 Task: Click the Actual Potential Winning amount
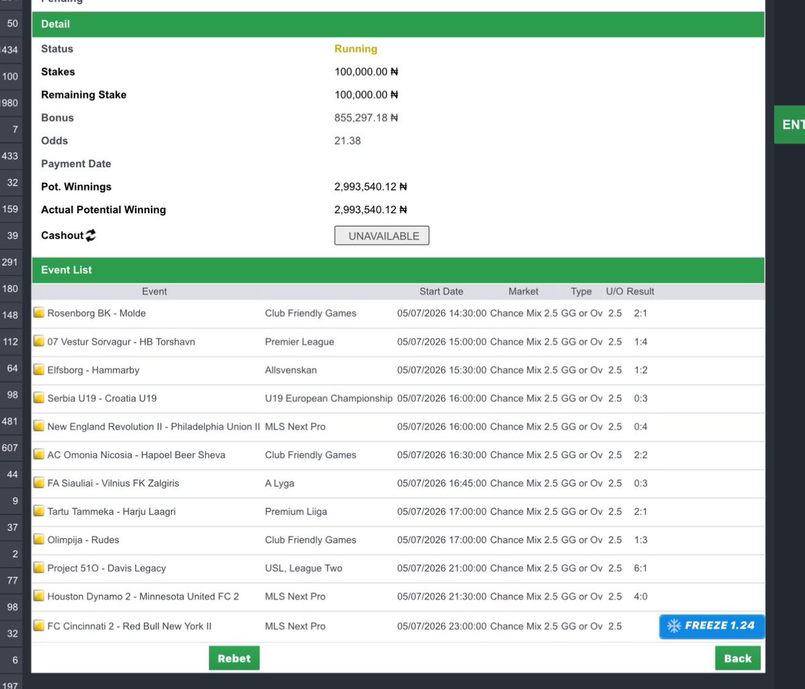371,210
